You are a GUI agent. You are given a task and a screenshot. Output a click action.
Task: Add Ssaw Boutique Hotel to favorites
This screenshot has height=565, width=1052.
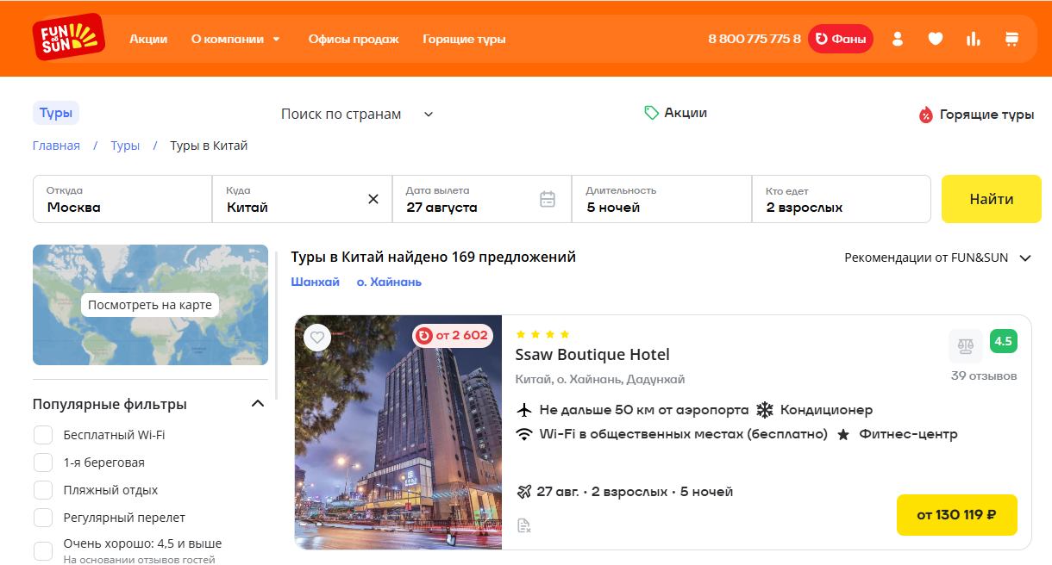318,338
